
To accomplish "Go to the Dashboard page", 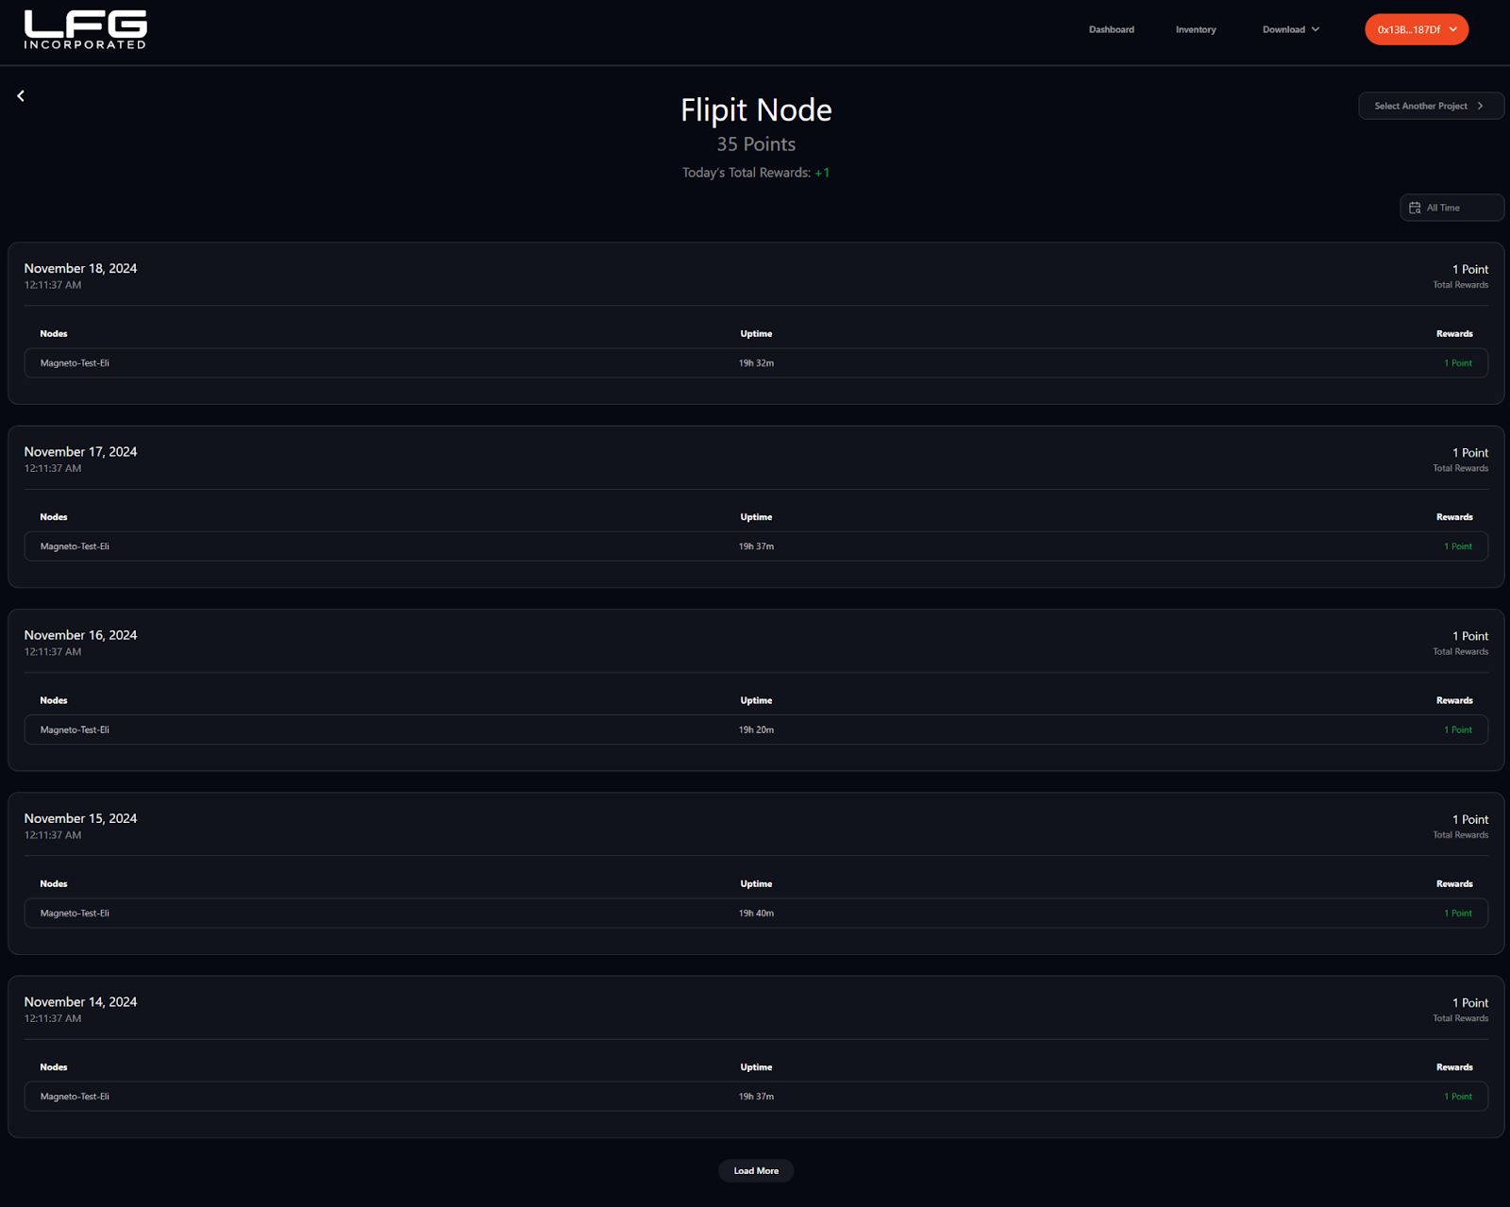I will click(1111, 29).
